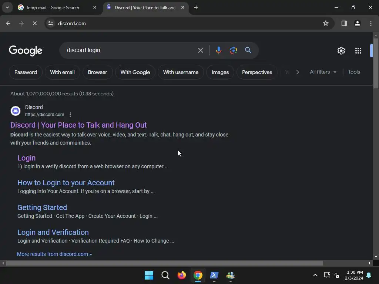The width and height of the screenshot is (379, 284).
Task: Show hidden system tray icons
Action: pyautogui.click(x=315, y=275)
